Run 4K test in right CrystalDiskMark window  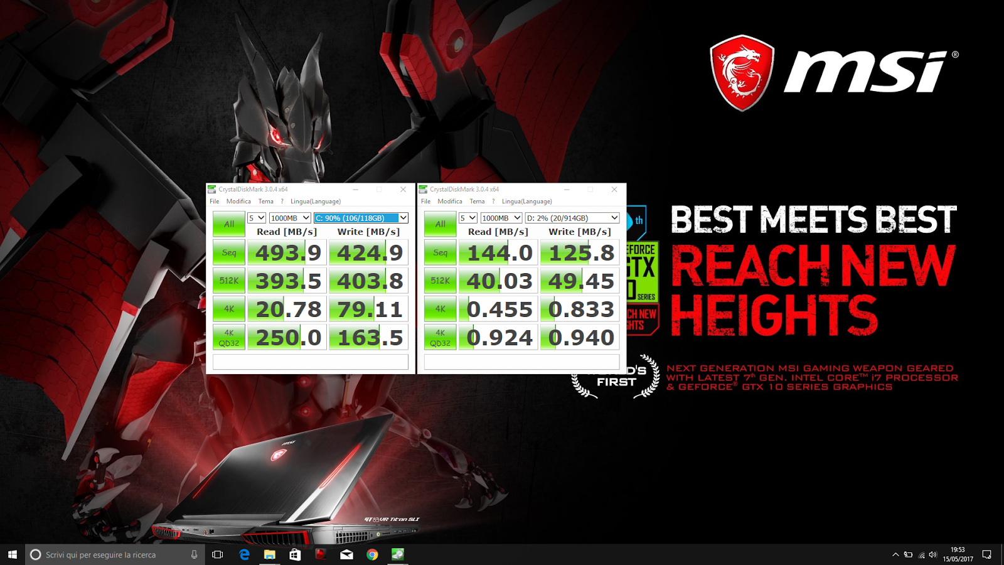441,309
